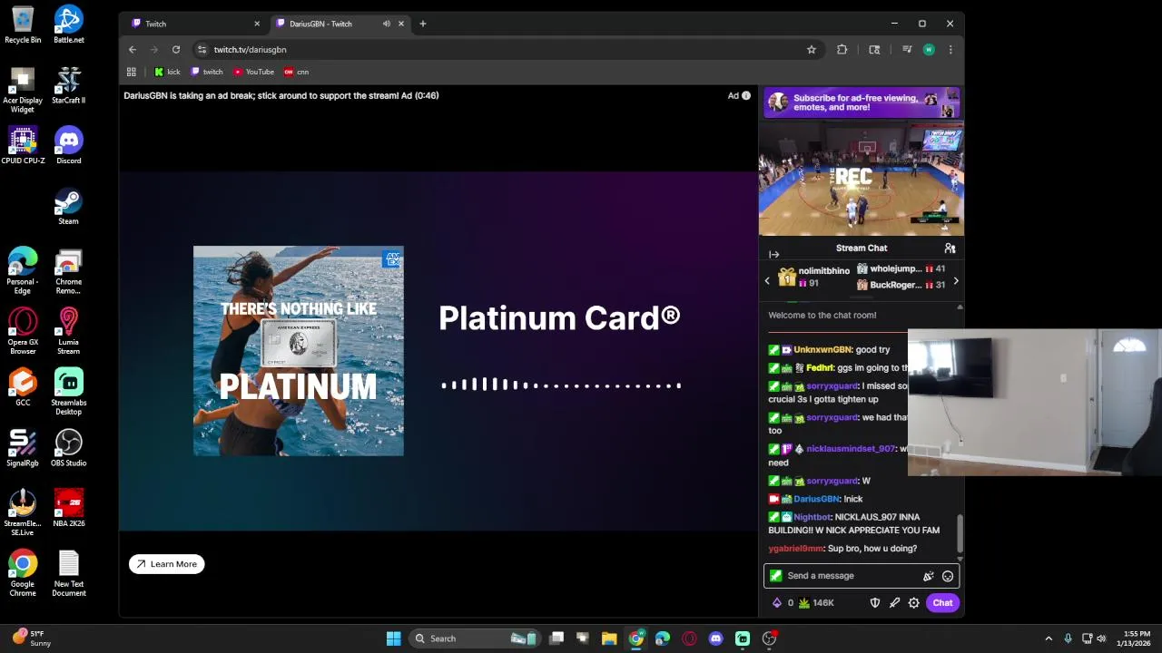Click the ad info icon beside Ad label
Image resolution: width=1162 pixels, height=653 pixels.
tap(746, 95)
